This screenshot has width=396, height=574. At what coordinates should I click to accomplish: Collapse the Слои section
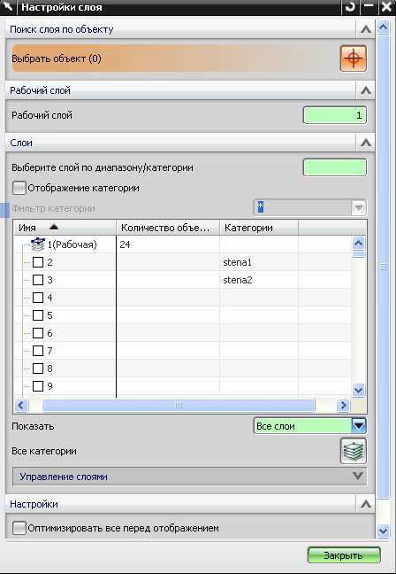(x=366, y=143)
